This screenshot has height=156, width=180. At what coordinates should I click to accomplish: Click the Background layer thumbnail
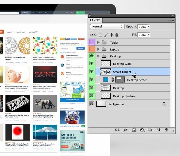click(x=101, y=104)
